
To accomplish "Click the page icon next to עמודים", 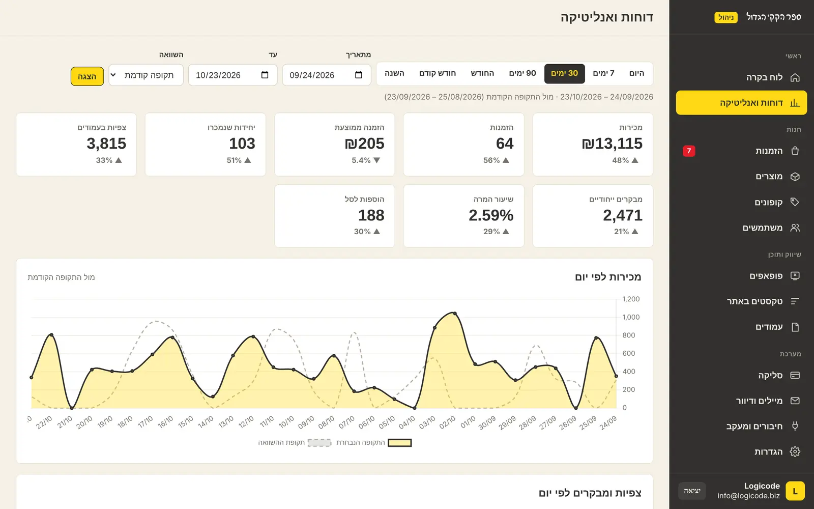I will click(795, 327).
